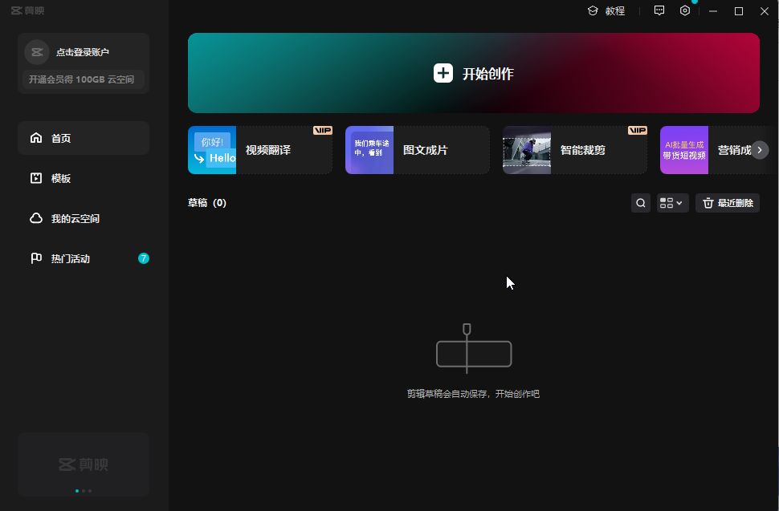This screenshot has width=779, height=511.
Task: Click 点击登录账户 to sign in
Action: pos(83,52)
